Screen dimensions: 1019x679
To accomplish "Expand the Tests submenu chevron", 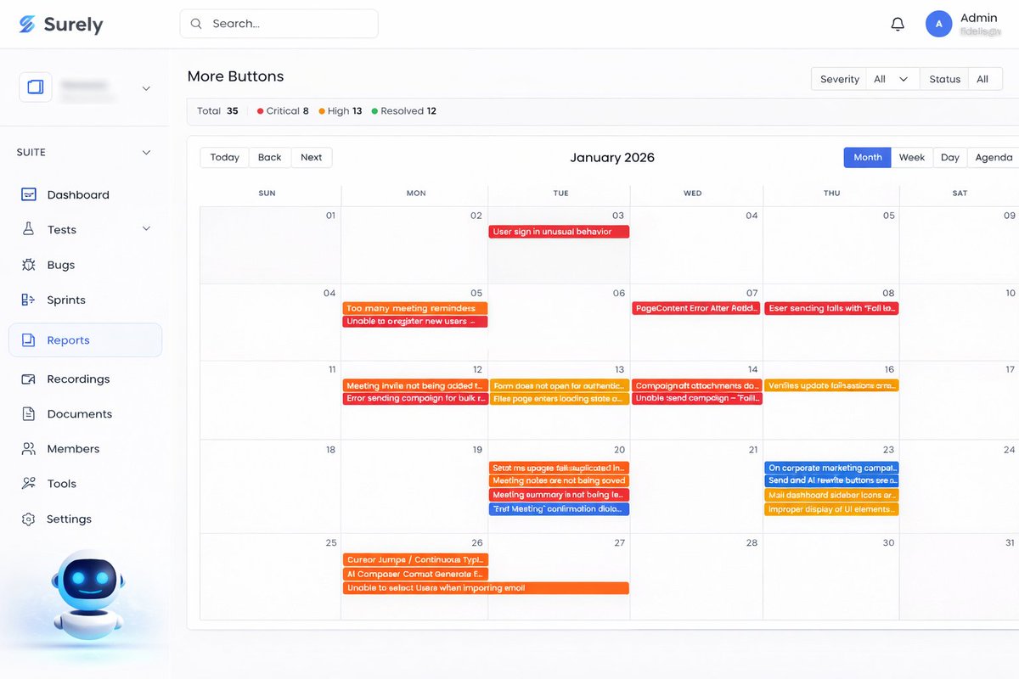I will pyautogui.click(x=146, y=228).
